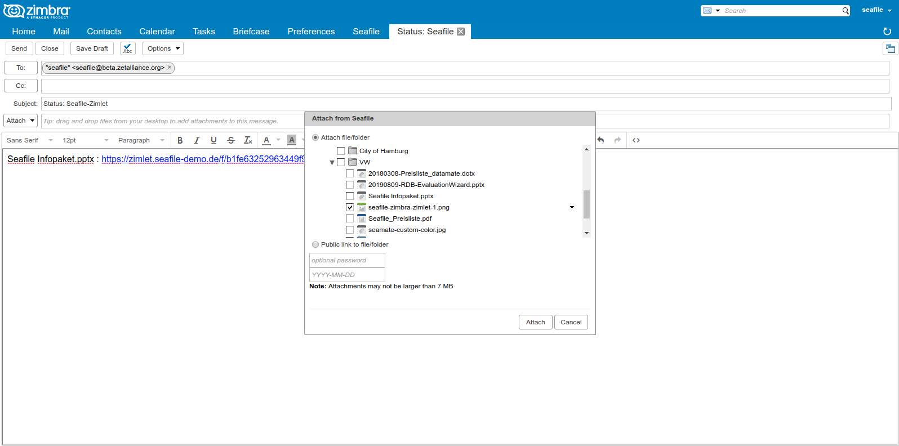Open the Paragraph style dropdown
The height and width of the screenshot is (446, 899).
[141, 140]
